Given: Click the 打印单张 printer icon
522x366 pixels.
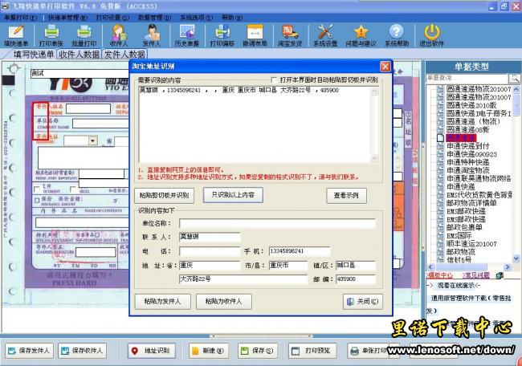Looking at the screenshot, I should [x=51, y=36].
